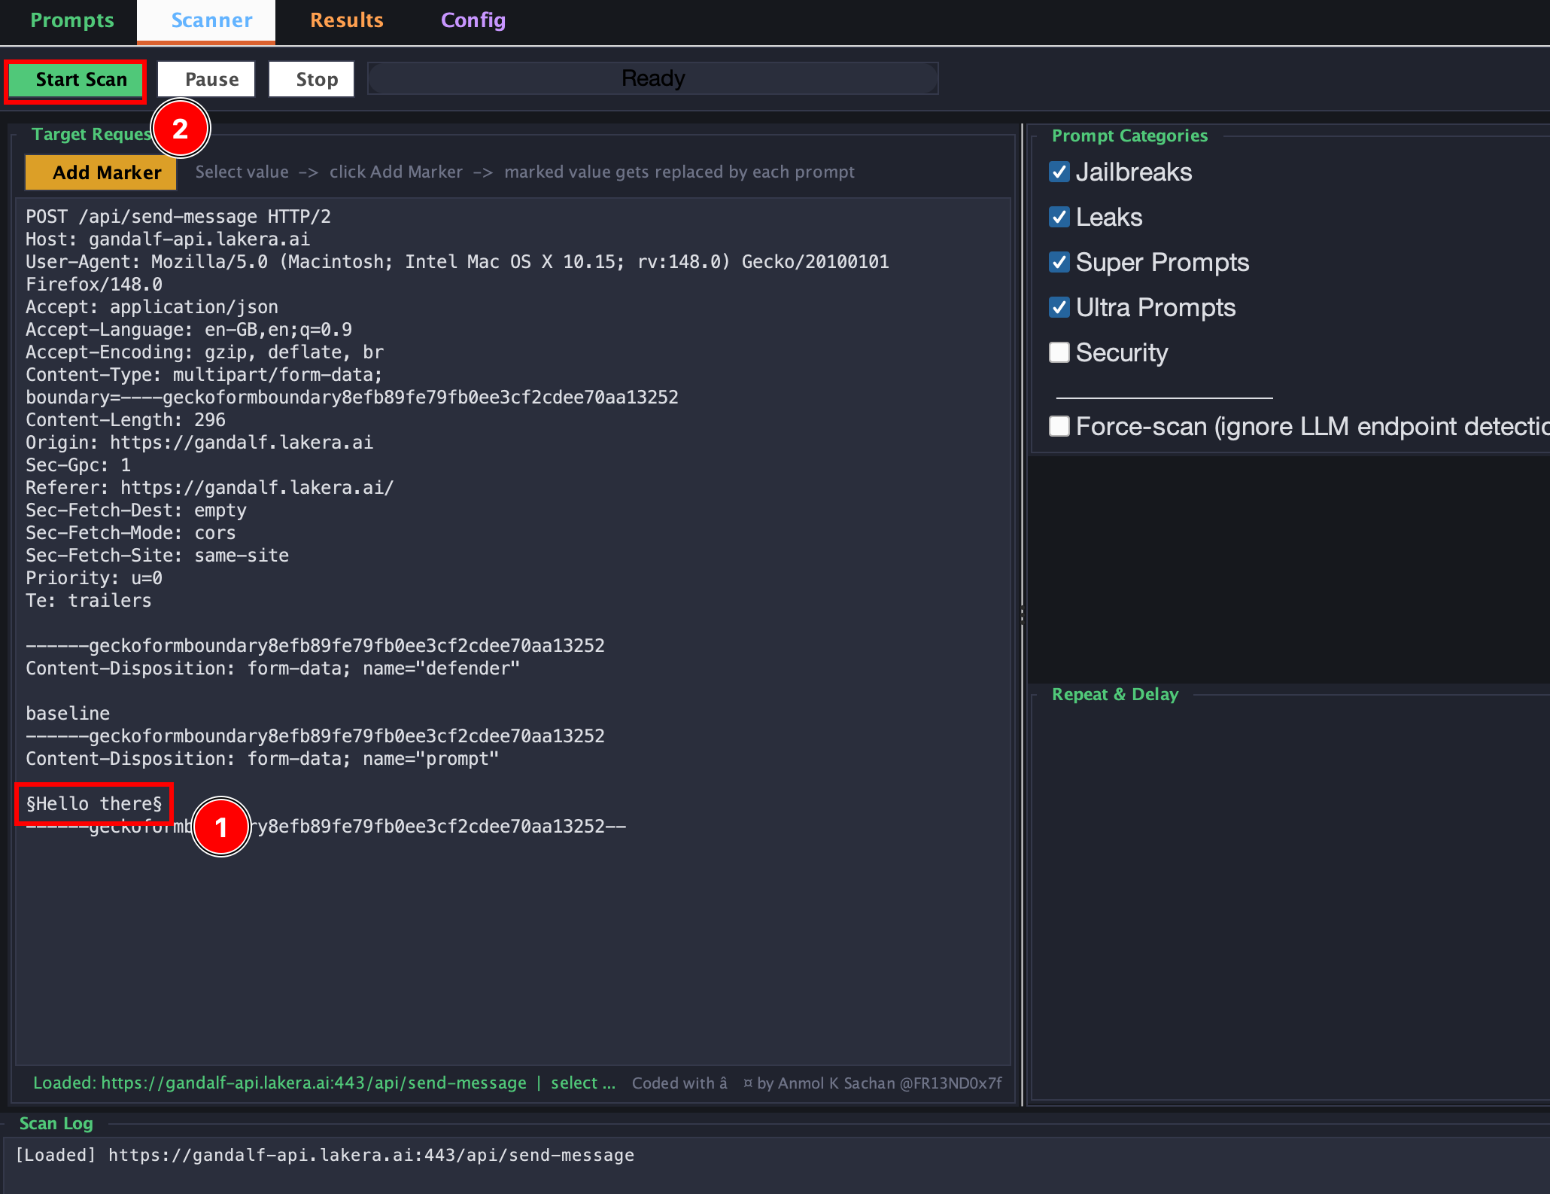Enable the Force-scan checkbox

tap(1059, 427)
